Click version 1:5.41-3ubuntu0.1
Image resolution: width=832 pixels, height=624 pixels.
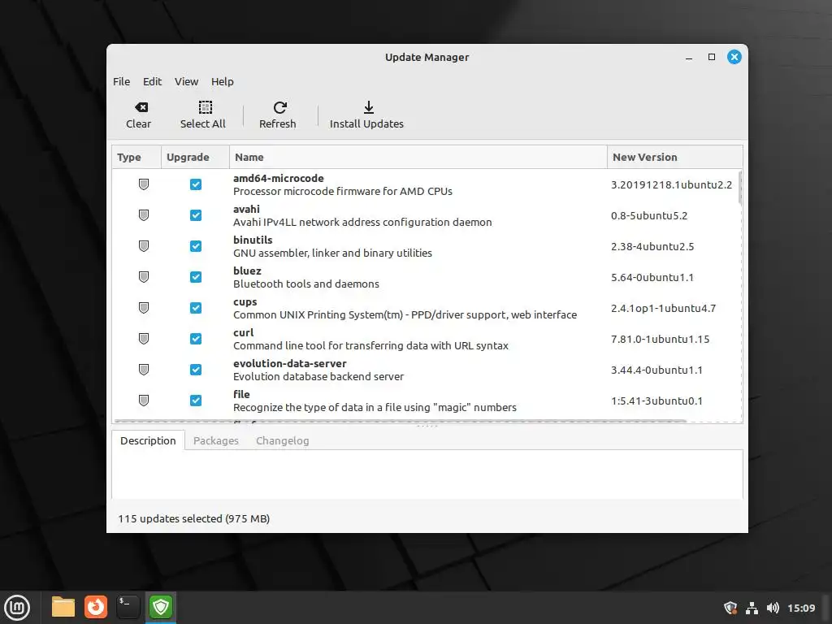pyautogui.click(x=656, y=400)
